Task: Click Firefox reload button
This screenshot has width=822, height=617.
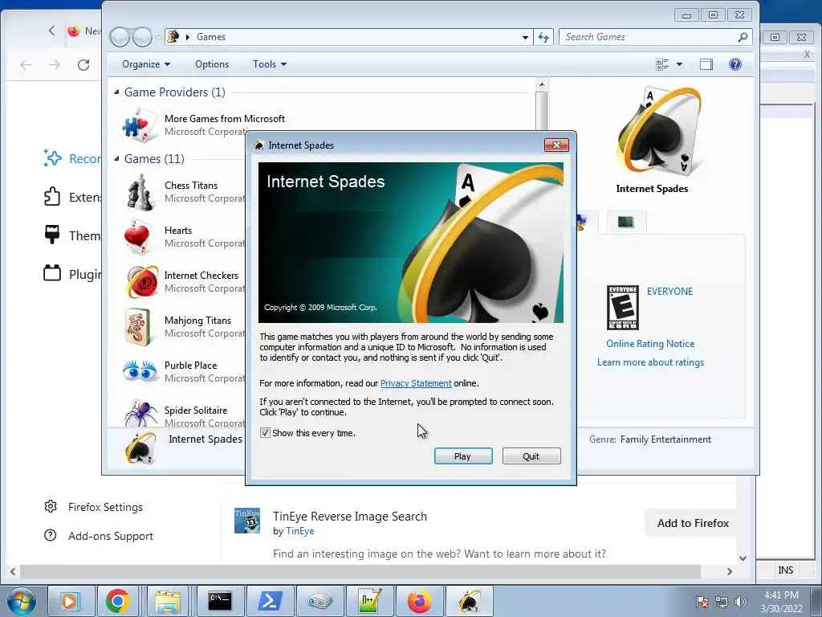Action: pyautogui.click(x=83, y=65)
